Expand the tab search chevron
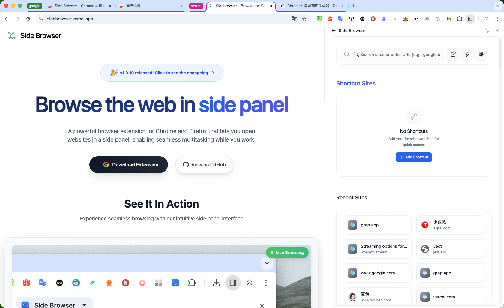This screenshot has height=308, width=504. tap(498, 6)
